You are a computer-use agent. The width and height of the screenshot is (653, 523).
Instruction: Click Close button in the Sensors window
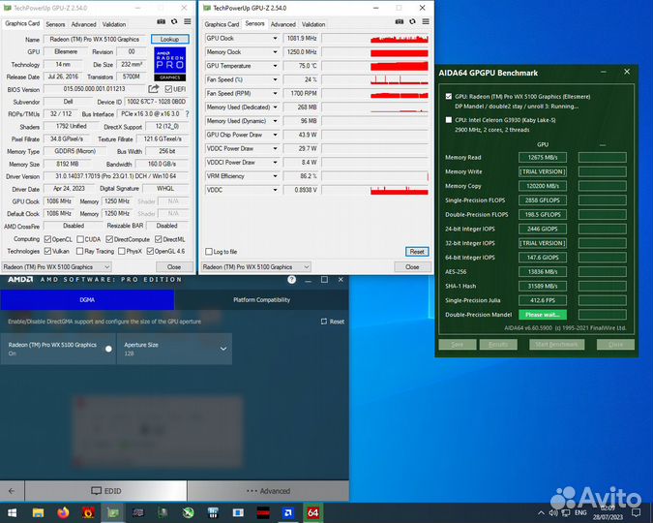(412, 267)
